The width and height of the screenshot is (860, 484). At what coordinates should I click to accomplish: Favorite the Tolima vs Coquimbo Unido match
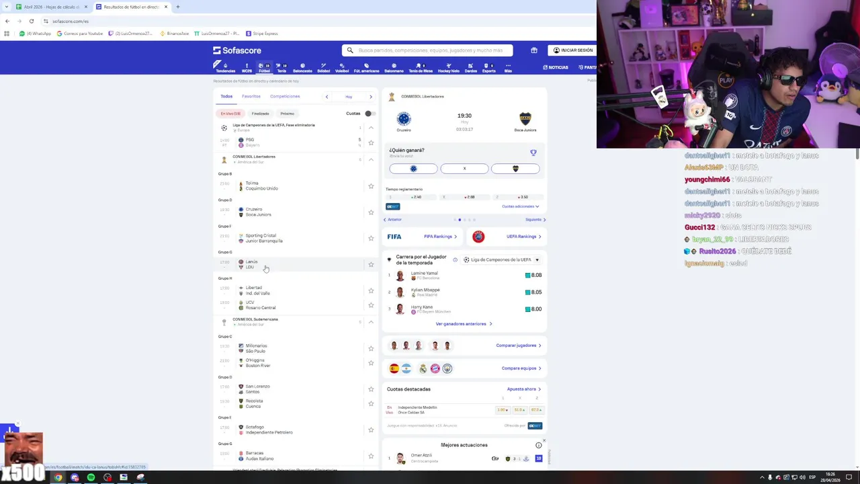tap(371, 186)
